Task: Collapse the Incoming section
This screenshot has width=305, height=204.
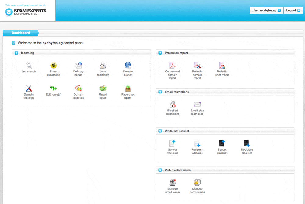Action: coord(16,53)
